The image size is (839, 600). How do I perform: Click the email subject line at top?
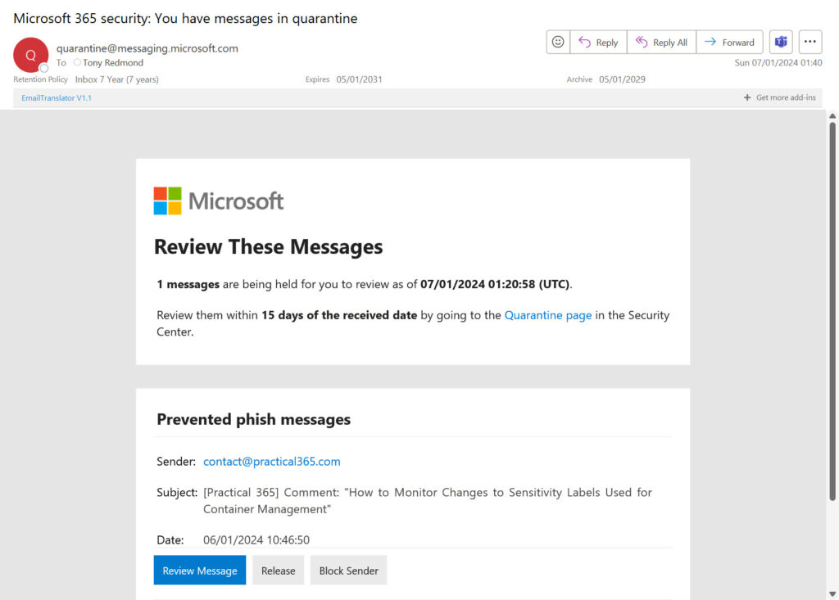coord(185,18)
